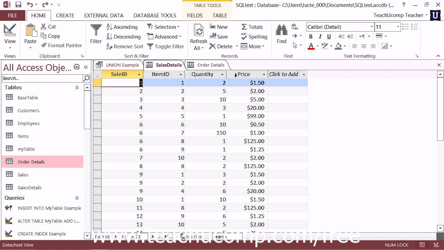Sort Descending
Image resolution: width=444 pixels, height=250 pixels.
pyautogui.click(x=123, y=37)
